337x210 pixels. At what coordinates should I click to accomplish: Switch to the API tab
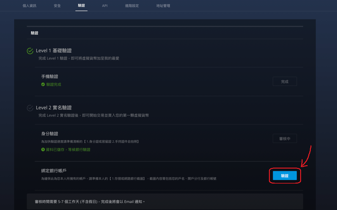(105, 6)
